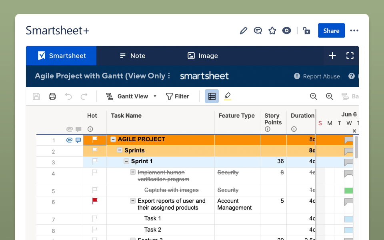Image resolution: width=384 pixels, height=240 pixels.
Task: Open row 1 attachment paperclip
Action: (70, 140)
